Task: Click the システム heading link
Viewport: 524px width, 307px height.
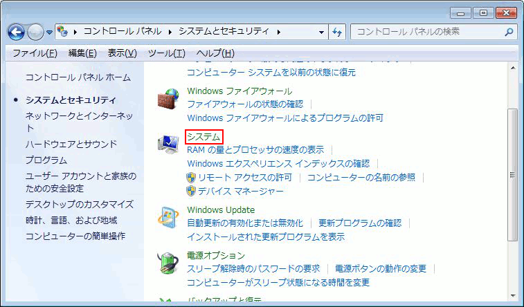Action: pyautogui.click(x=204, y=137)
